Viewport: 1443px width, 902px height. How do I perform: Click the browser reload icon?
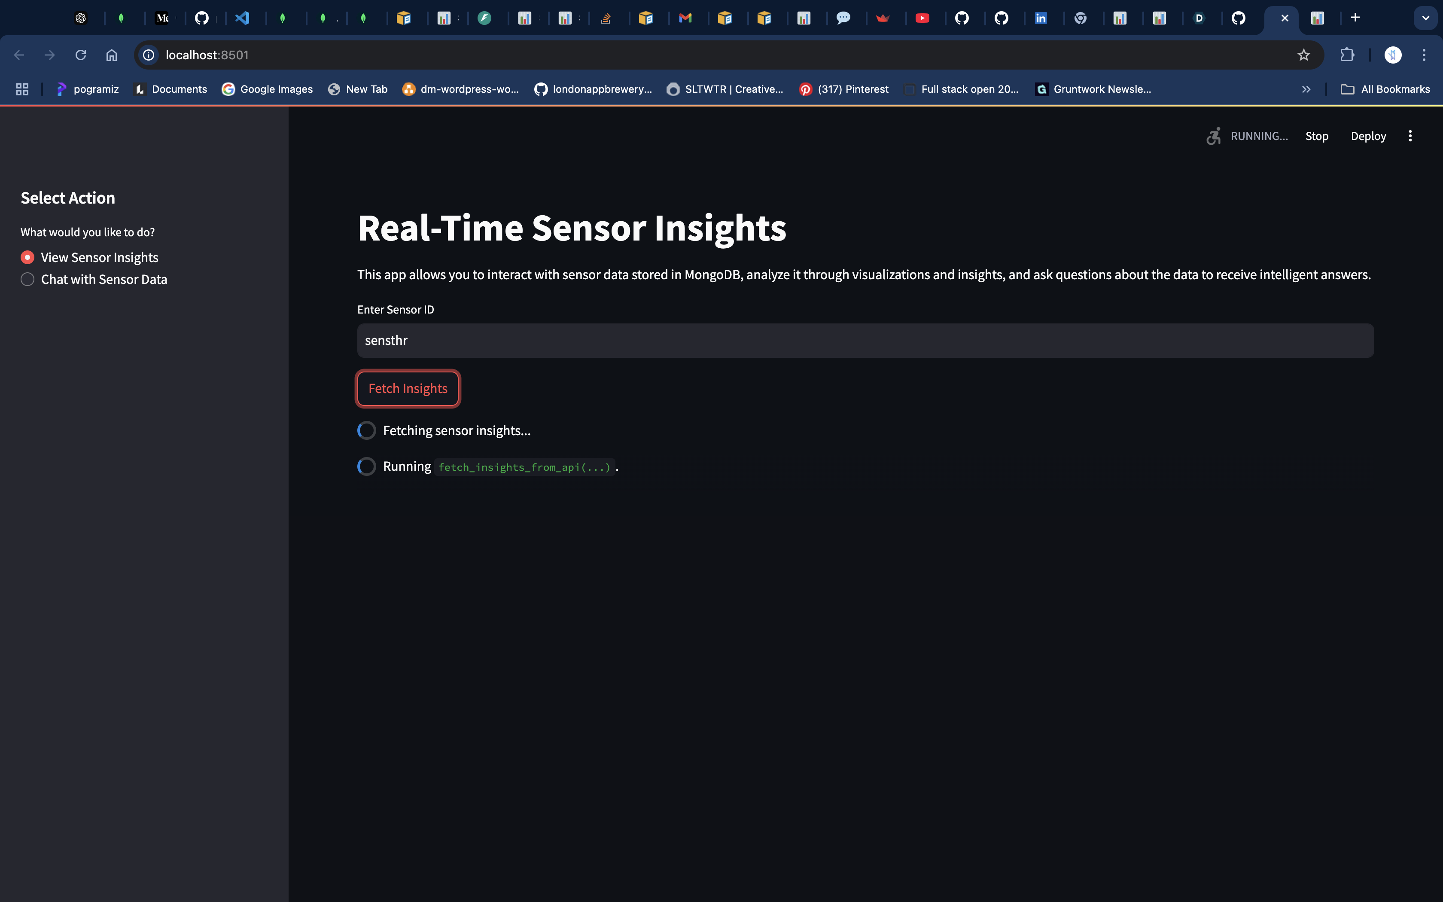coord(80,55)
